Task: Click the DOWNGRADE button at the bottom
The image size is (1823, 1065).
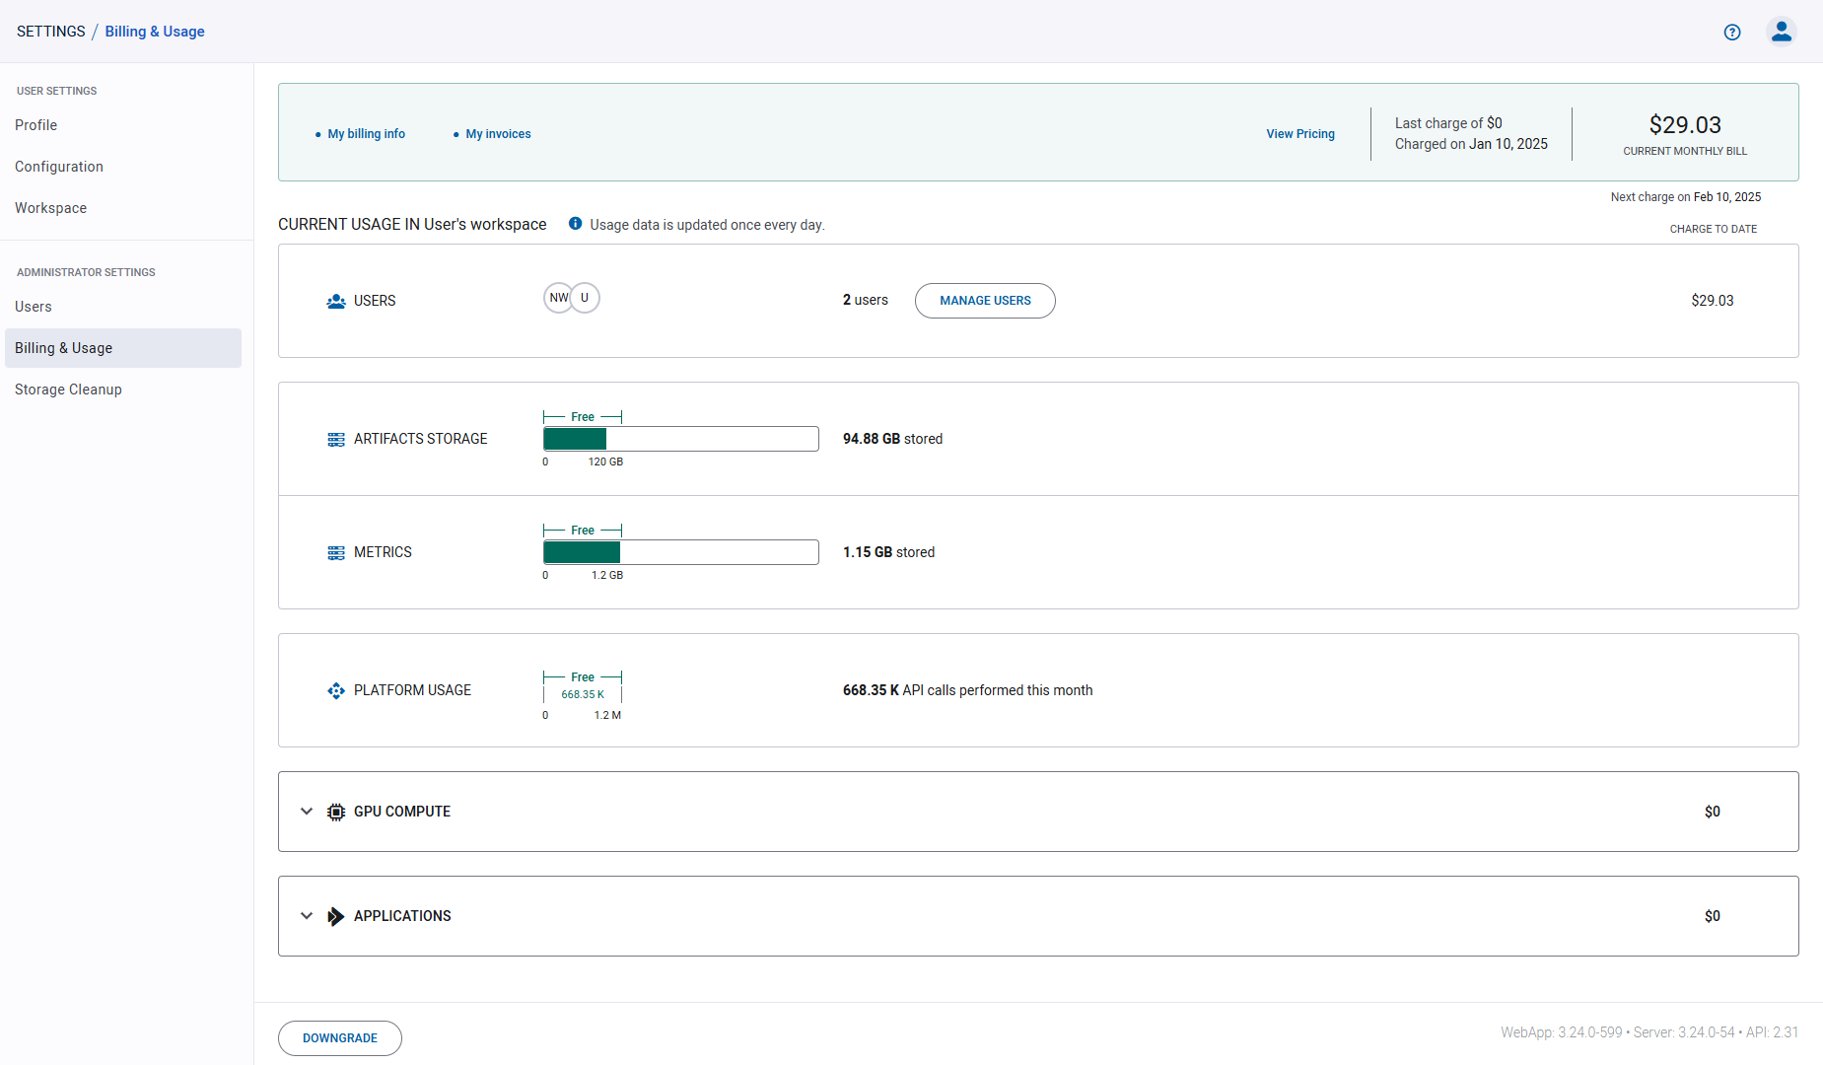Action: tap(339, 1037)
